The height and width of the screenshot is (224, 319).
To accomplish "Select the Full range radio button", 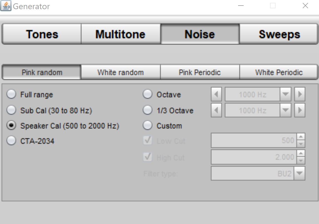I will [11, 95].
